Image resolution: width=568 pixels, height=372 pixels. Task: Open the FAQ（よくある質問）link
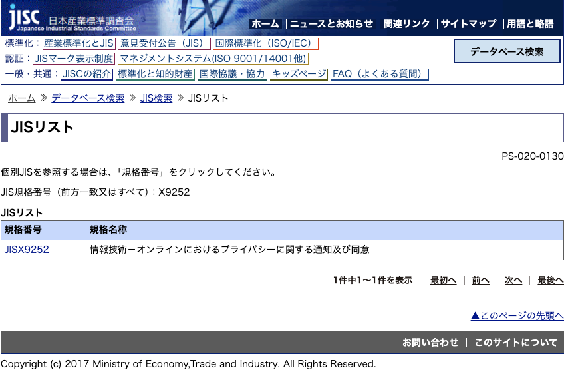click(x=380, y=74)
